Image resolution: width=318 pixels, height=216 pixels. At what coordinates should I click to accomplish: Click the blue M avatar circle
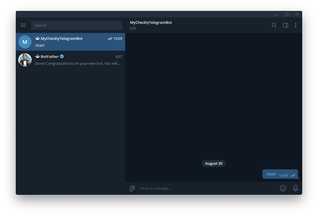click(x=25, y=42)
